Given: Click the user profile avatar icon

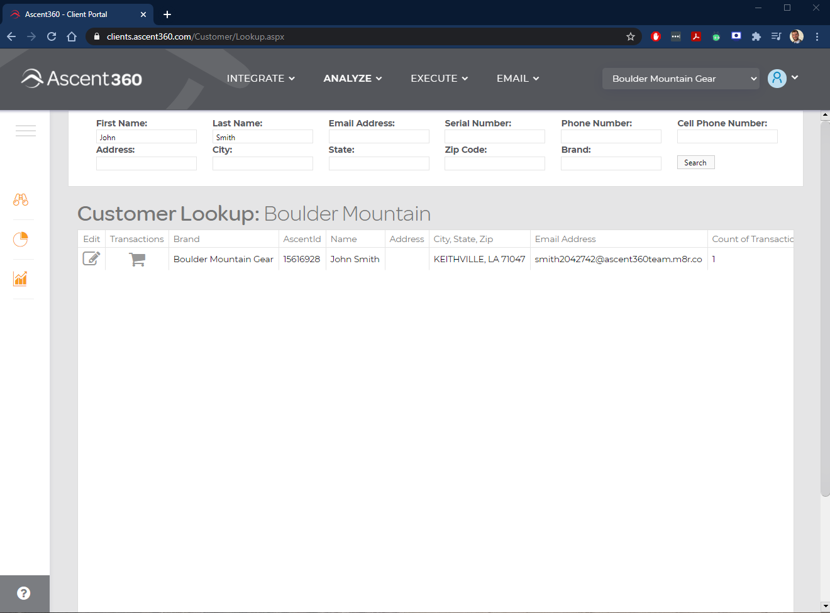Looking at the screenshot, I should [x=777, y=79].
